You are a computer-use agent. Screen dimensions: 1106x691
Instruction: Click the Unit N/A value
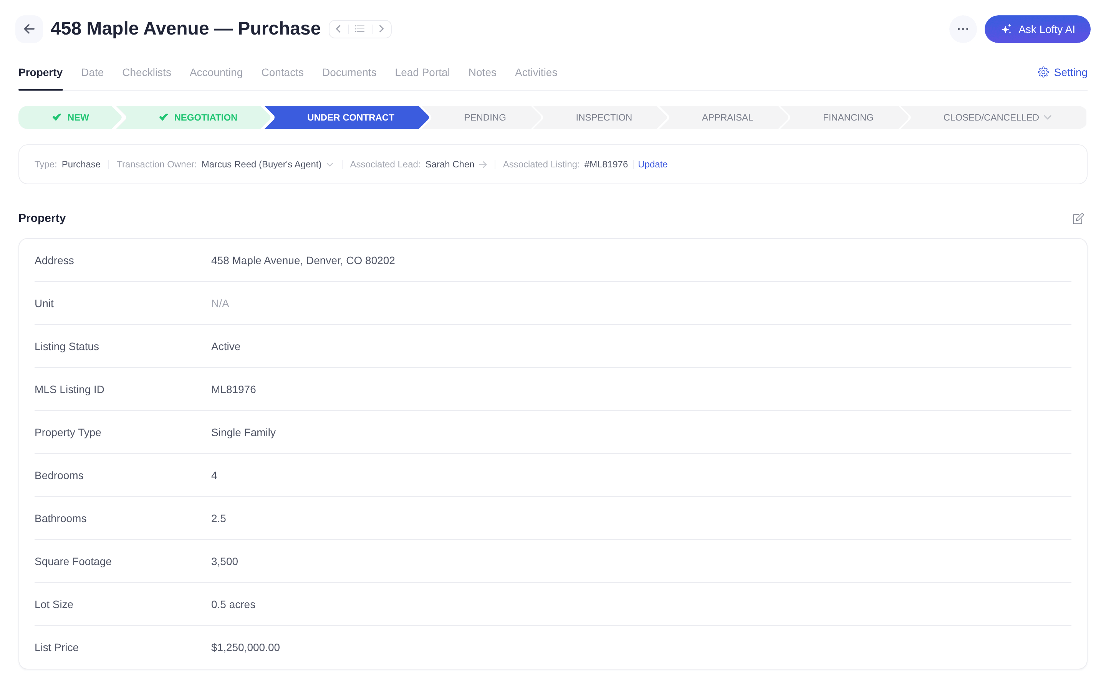(x=220, y=303)
